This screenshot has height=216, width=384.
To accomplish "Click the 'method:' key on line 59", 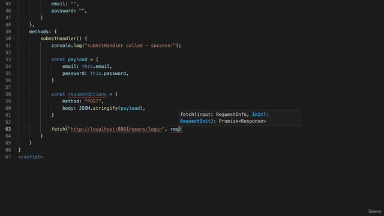I will [72, 101].
